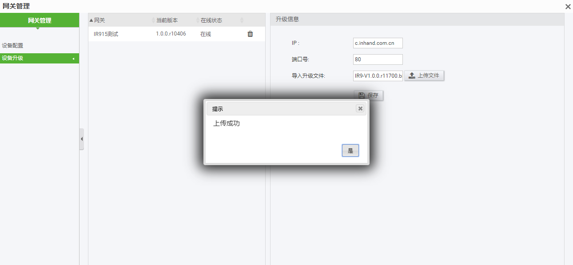Confirm upload by clicking 是
Viewport: 573px width, 265px height.
point(350,150)
